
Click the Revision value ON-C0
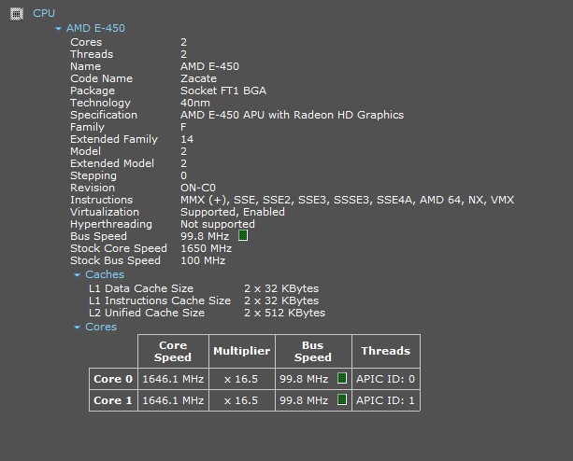coord(198,188)
